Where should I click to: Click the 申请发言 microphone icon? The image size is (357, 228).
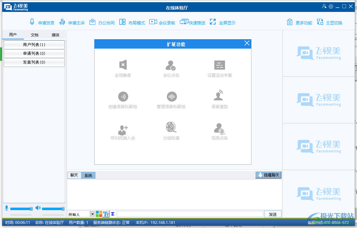tap(32, 22)
